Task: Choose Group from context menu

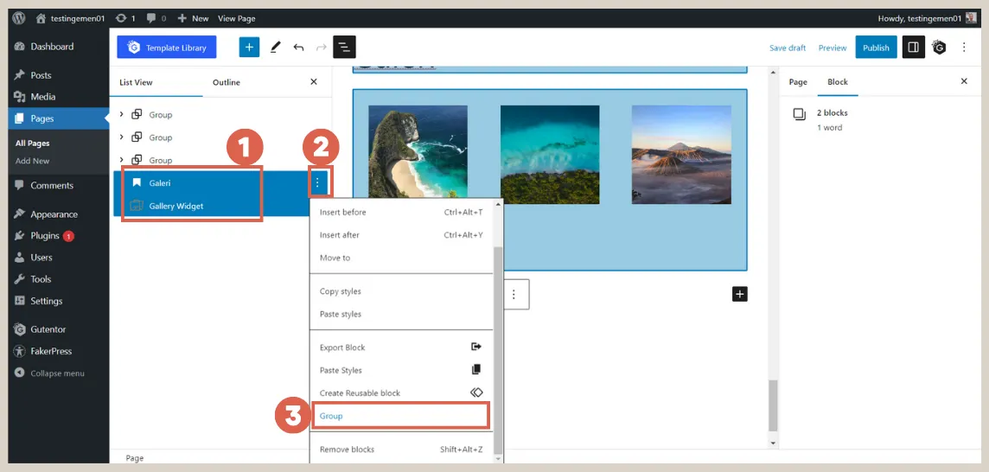Action: click(x=401, y=416)
